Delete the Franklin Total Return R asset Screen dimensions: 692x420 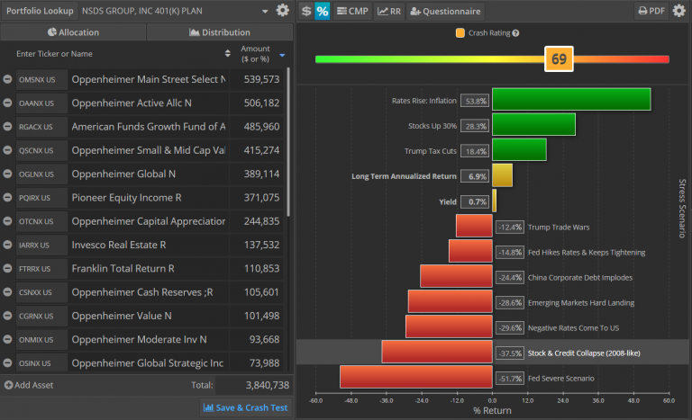[8, 268]
